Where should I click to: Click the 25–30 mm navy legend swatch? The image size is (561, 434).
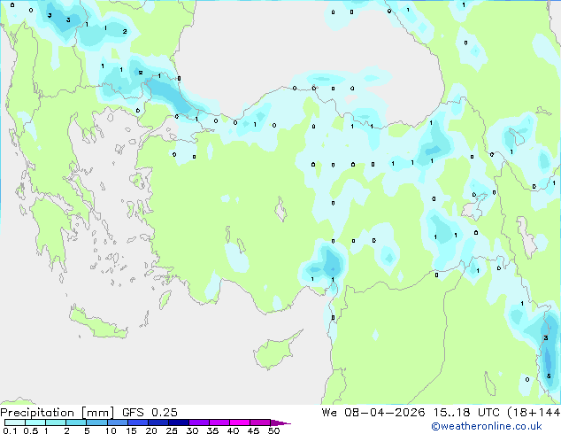click(179, 422)
